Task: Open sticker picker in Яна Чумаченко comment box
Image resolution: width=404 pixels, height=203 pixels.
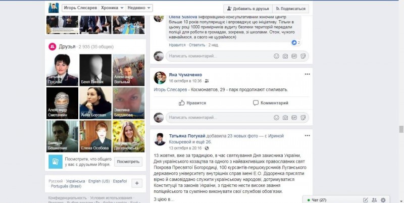Action: tap(303, 118)
